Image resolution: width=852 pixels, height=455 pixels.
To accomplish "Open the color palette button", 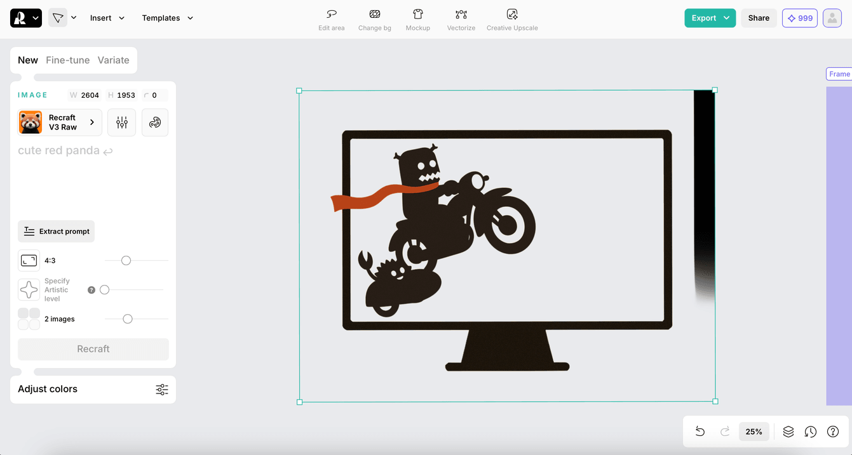I will pyautogui.click(x=155, y=122).
